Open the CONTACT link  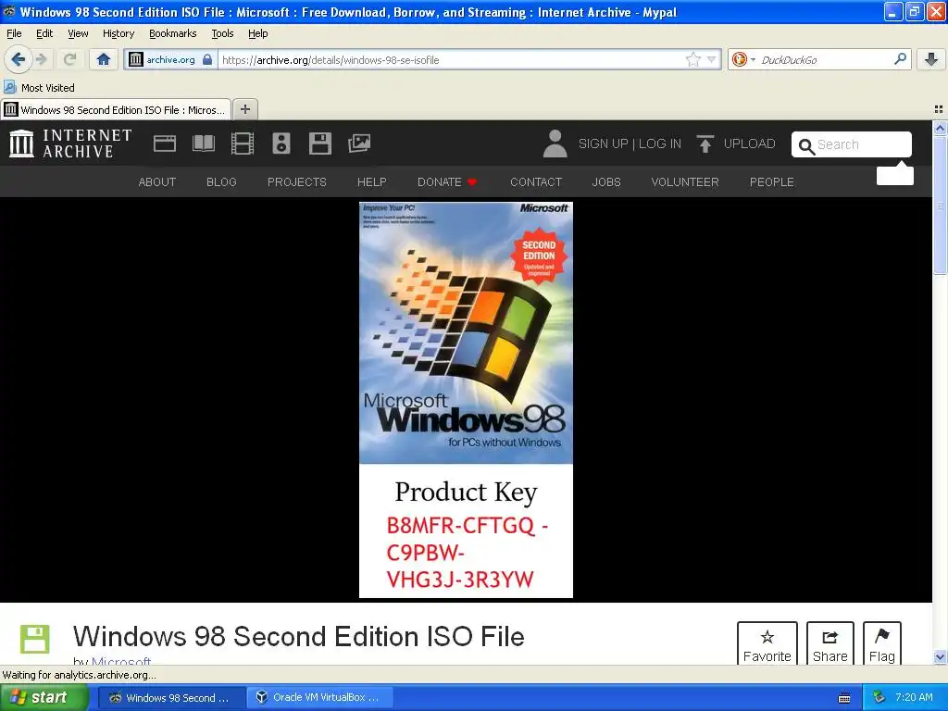pos(536,182)
